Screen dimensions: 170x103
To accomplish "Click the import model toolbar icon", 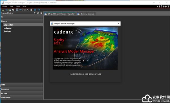I will click(24, 10).
